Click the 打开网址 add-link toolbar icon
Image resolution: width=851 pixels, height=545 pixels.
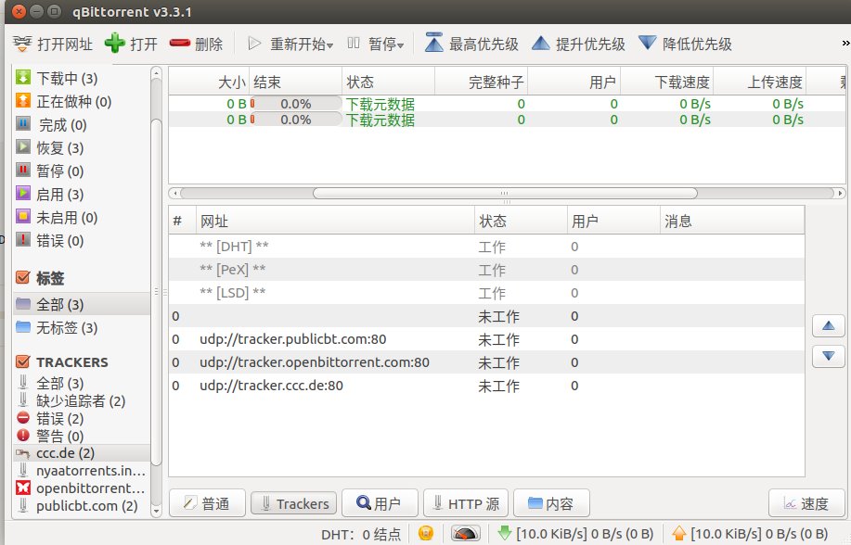point(22,44)
